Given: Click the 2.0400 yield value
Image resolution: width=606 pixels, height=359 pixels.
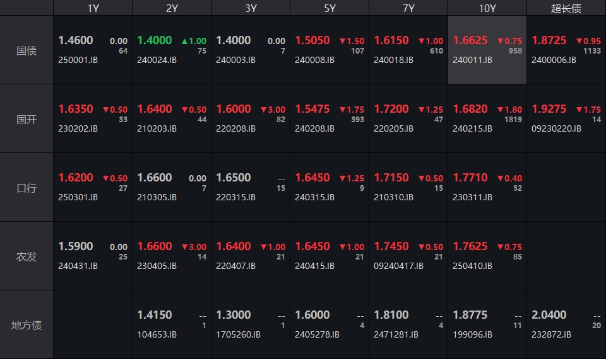Looking at the screenshot, I should point(549,315).
